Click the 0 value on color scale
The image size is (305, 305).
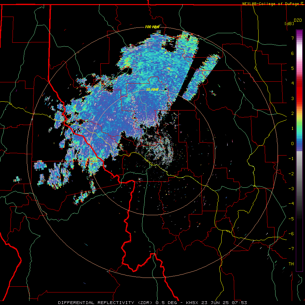[x=292, y=144]
